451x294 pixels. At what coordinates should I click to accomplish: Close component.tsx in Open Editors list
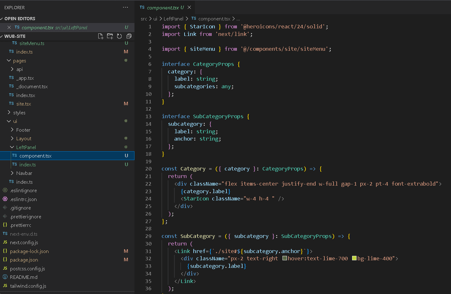(9, 27)
